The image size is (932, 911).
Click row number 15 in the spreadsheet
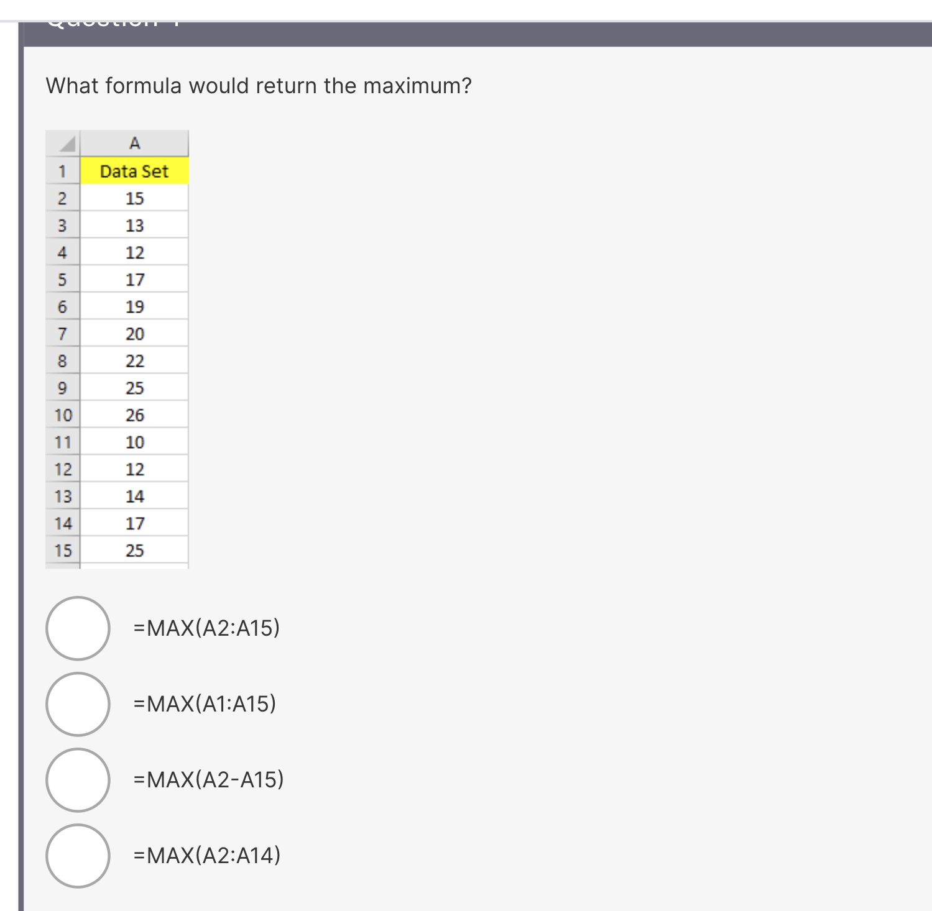tap(62, 551)
